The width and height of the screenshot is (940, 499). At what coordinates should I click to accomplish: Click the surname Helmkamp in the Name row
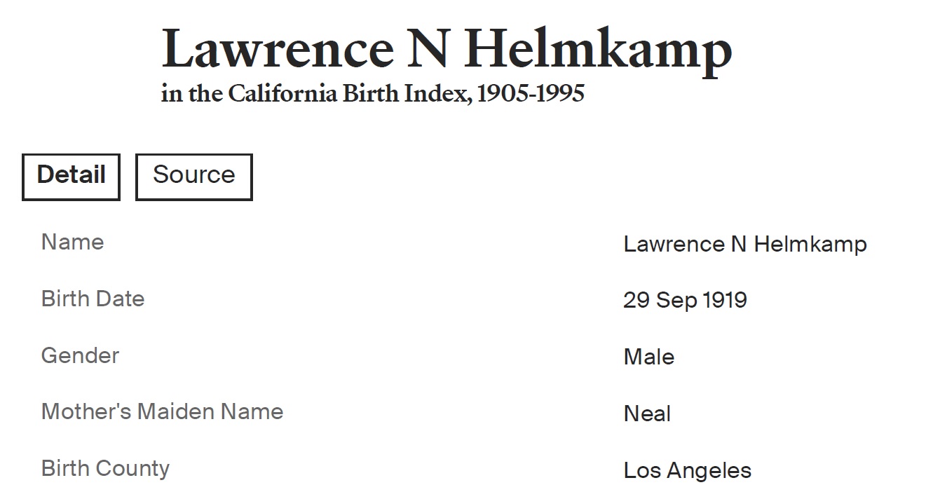pyautogui.click(x=810, y=244)
